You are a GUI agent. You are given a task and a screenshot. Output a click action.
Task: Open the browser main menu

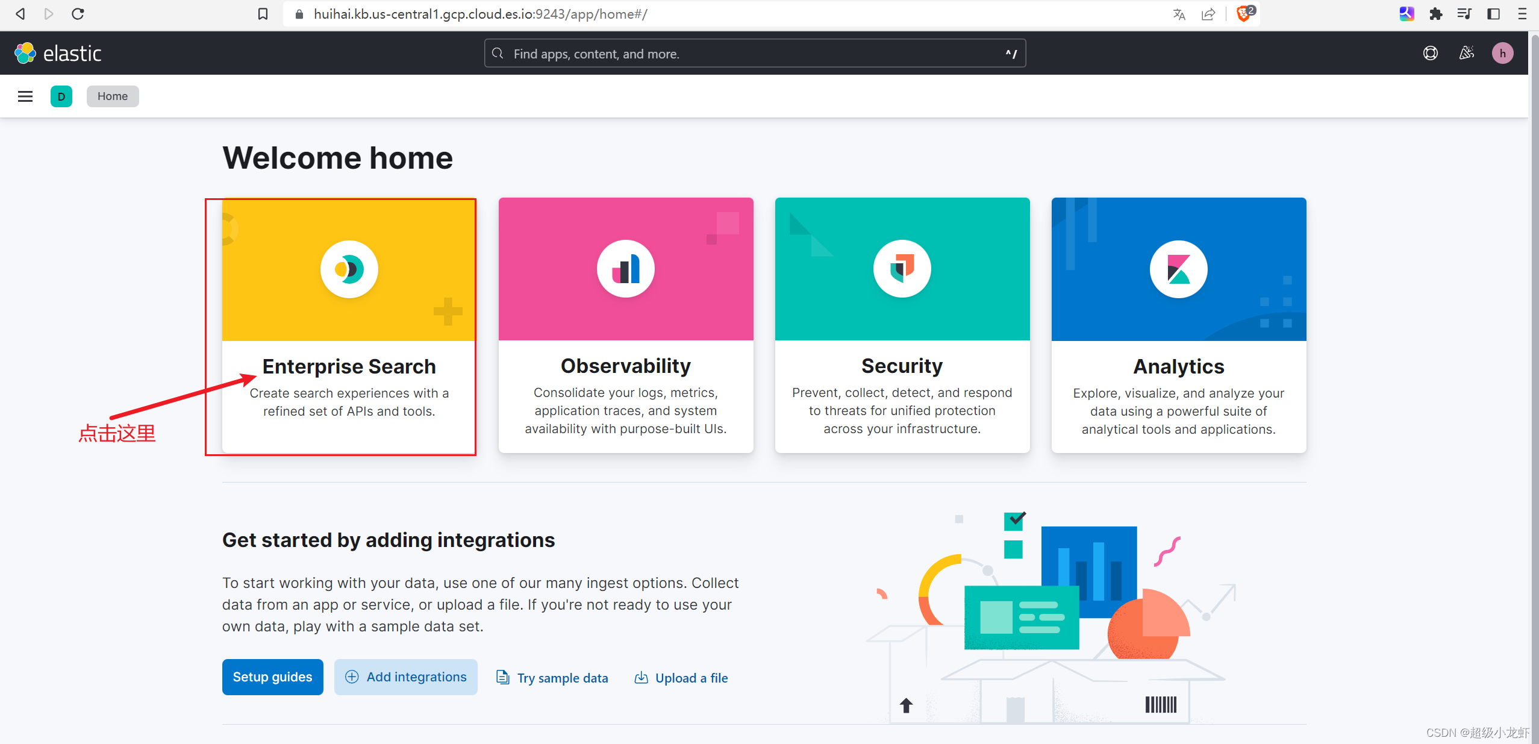click(1522, 14)
